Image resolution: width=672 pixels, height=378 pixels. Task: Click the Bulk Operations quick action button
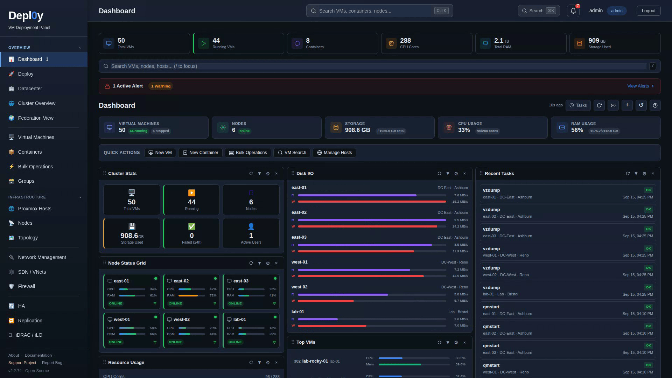click(x=248, y=153)
